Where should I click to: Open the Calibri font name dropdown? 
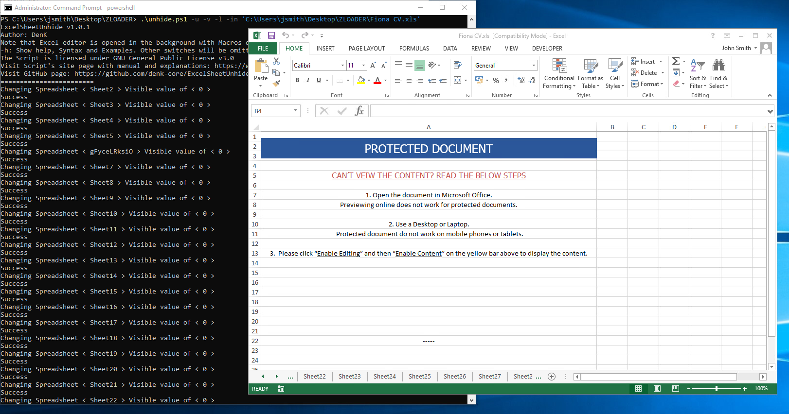tap(342, 65)
